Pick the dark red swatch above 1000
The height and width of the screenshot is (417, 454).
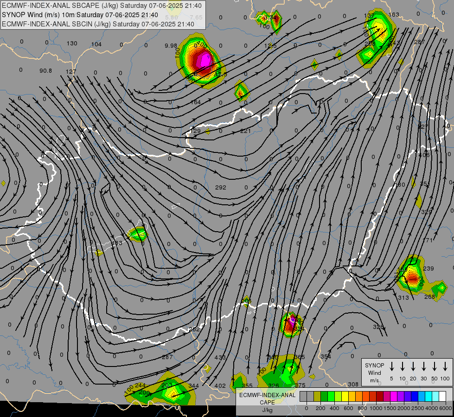(380, 397)
